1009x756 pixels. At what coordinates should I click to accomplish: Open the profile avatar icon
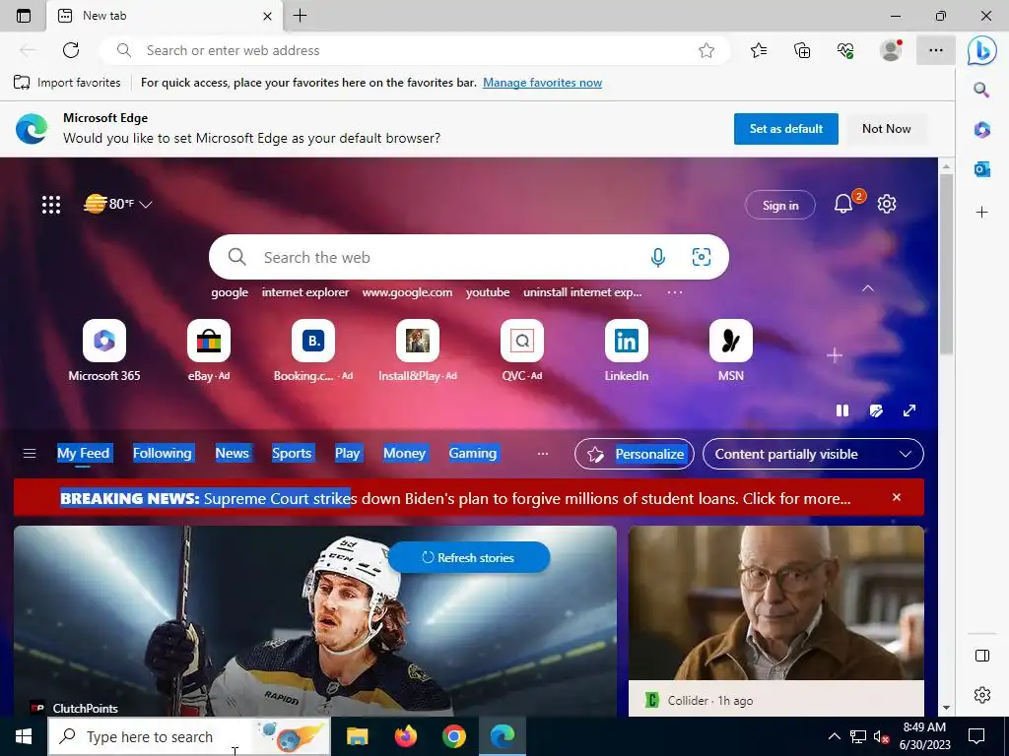click(x=891, y=50)
